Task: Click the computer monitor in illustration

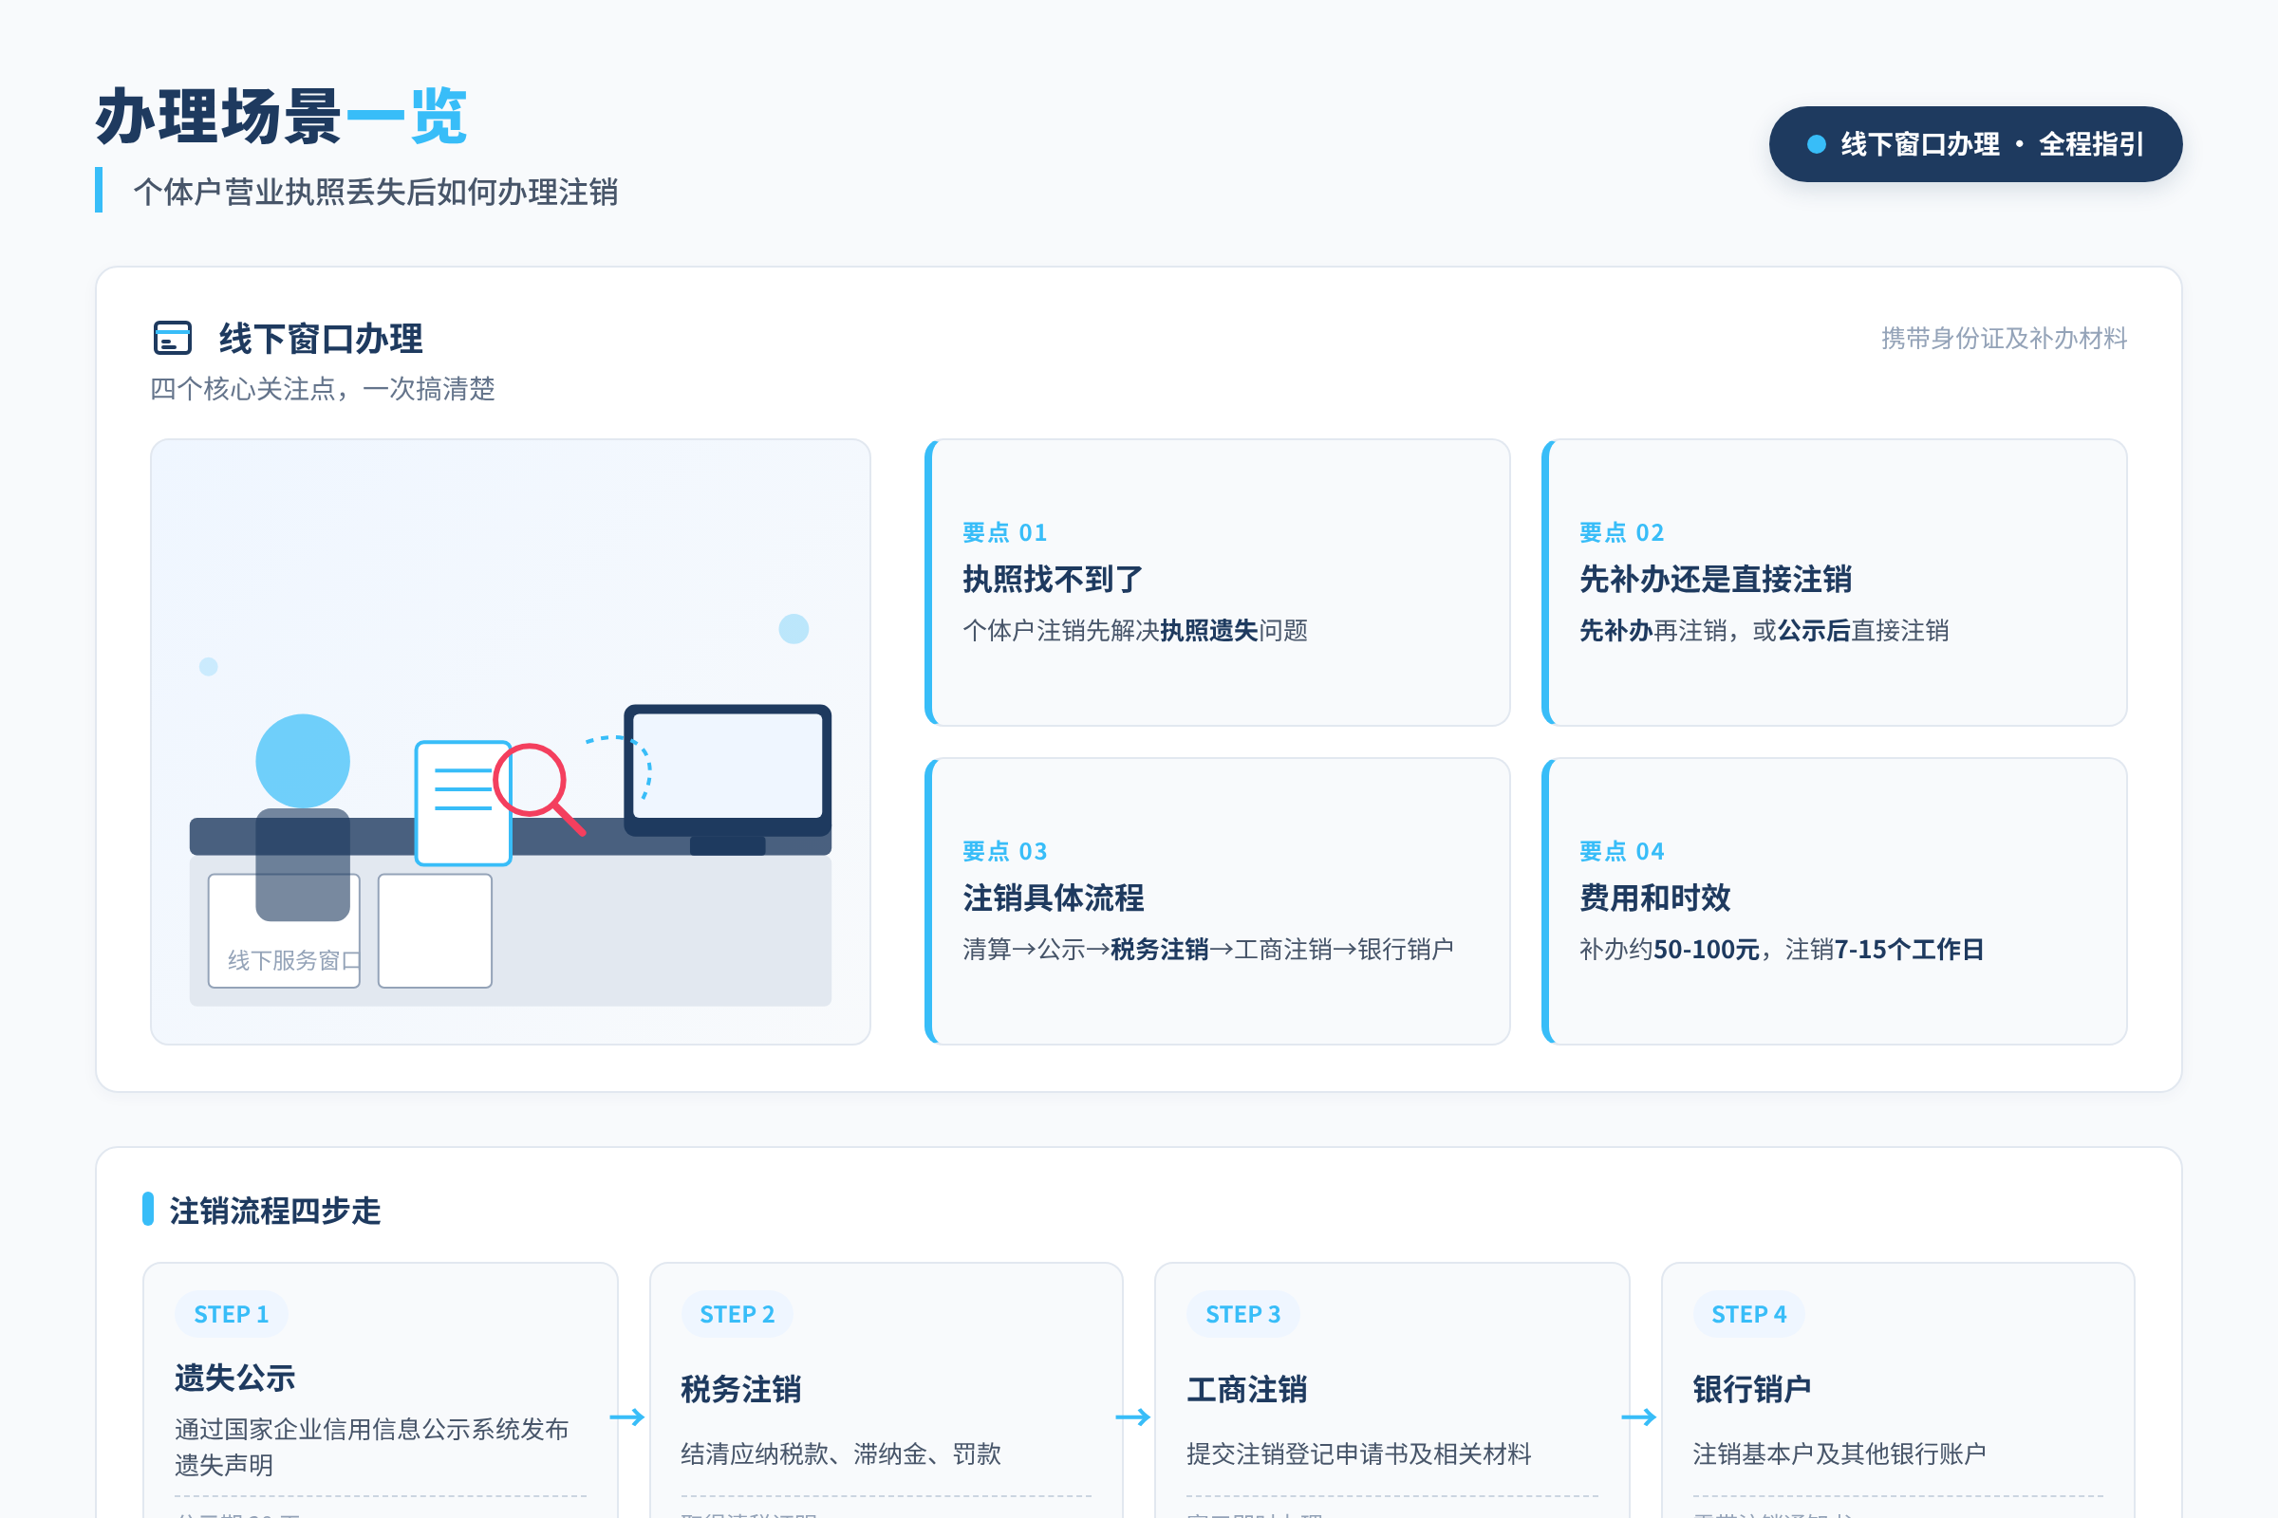Action: click(x=727, y=778)
